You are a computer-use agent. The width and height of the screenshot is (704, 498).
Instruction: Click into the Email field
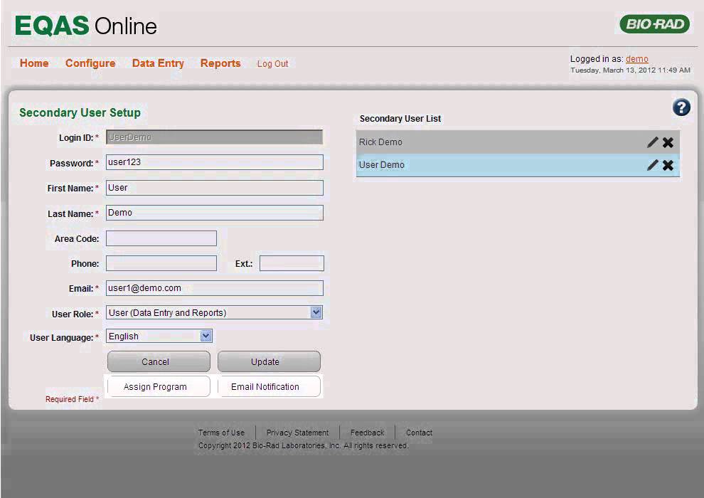(214, 288)
